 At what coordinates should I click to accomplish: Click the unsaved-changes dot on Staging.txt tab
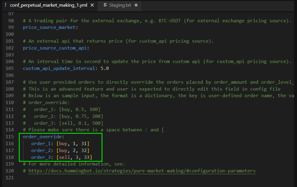pos(136,4)
